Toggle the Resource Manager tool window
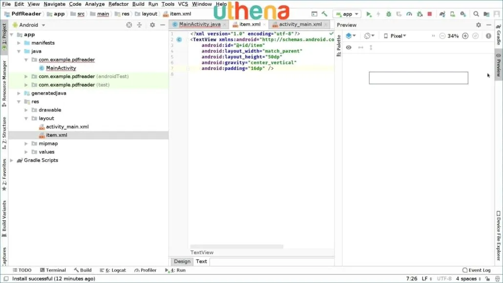503x283 pixels. click(x=4, y=84)
